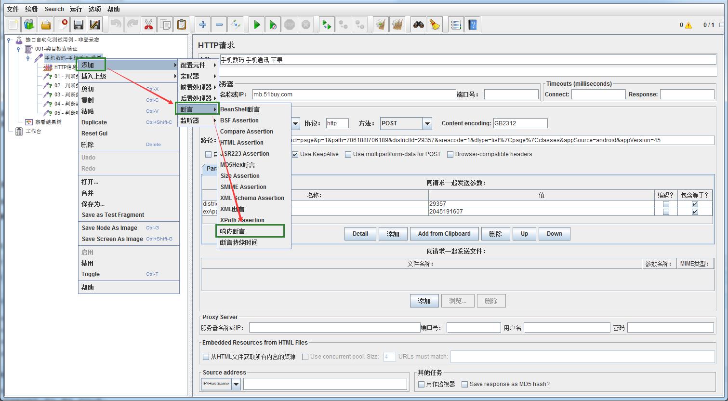Click the gray Shutdown X toolbar icon
Viewport: 728px width, 401px height.
306,25
